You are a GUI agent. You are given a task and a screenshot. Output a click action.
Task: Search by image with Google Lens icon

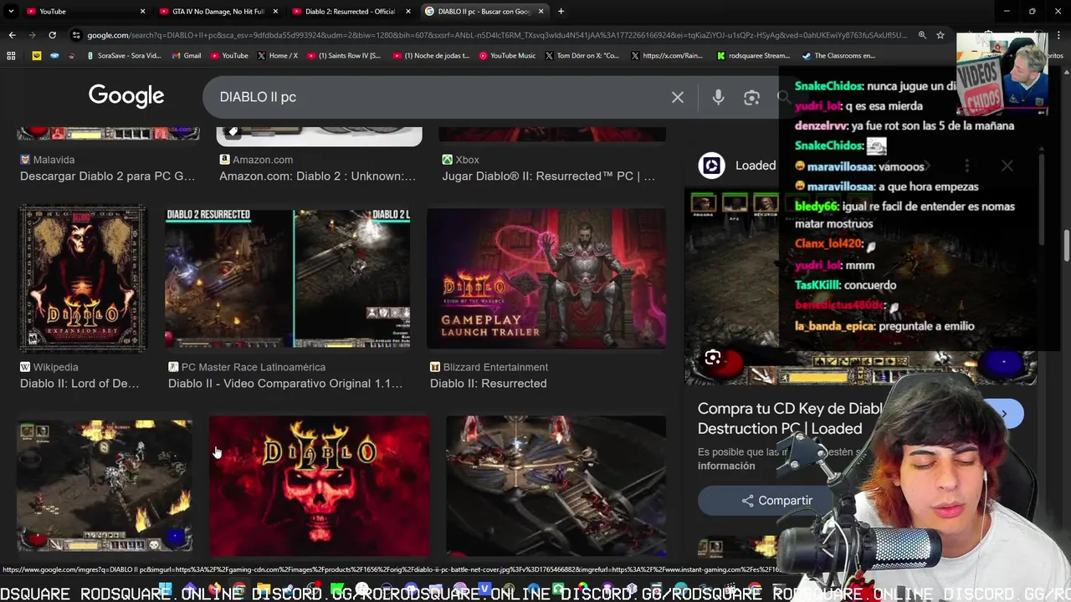point(751,97)
